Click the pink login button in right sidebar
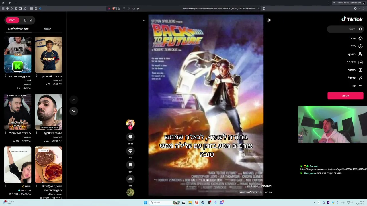Screen dimensions: 367x206 click(345, 96)
